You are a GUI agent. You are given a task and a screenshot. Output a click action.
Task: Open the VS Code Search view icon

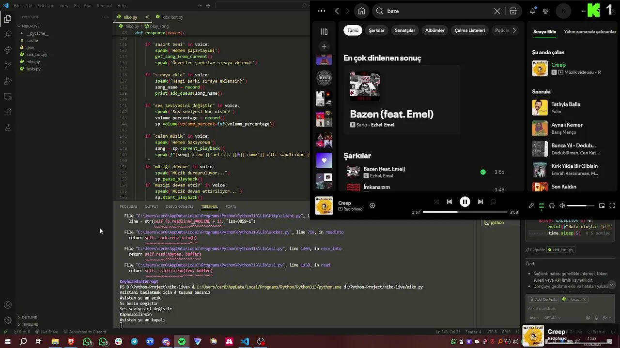(x=8, y=35)
